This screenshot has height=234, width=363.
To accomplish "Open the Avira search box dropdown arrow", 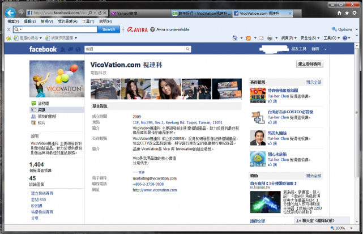I will click(x=21, y=29).
